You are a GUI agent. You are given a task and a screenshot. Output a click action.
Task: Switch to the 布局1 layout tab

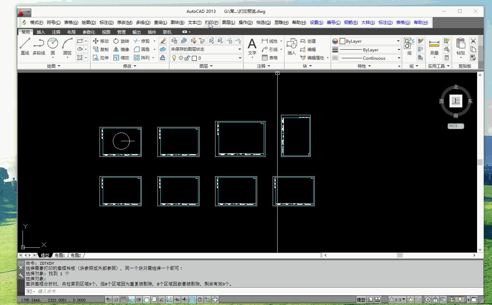point(60,255)
